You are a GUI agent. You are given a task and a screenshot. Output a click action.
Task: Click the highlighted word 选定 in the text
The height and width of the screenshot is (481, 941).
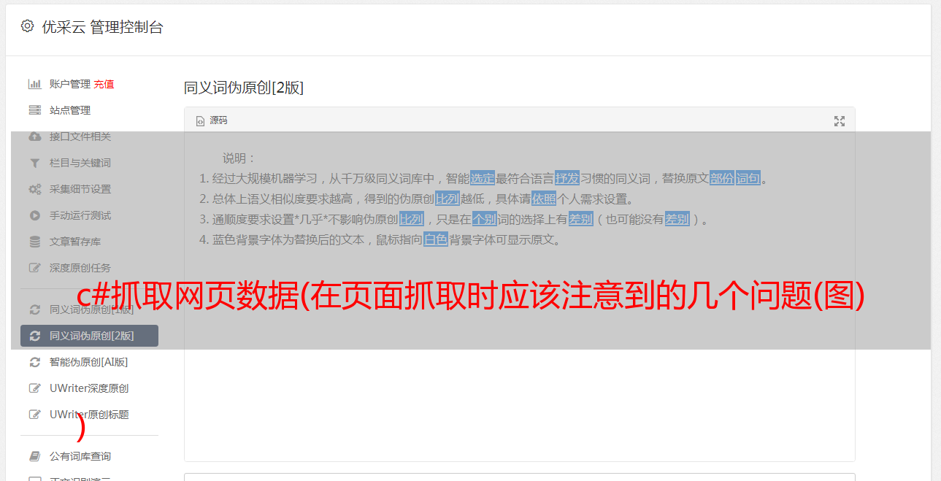pyautogui.click(x=483, y=178)
